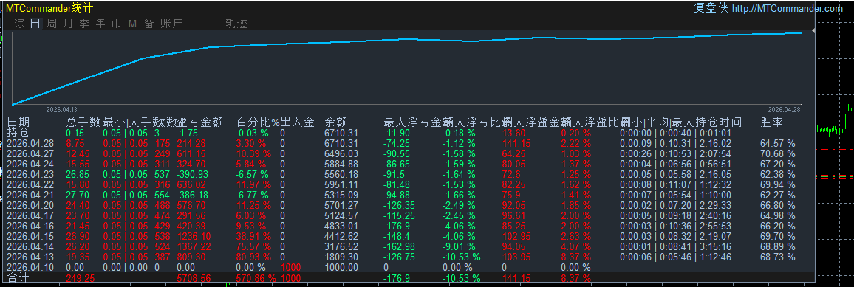
Task: Click the 0:00:01 | 0:08:41 | 3:15:16 duration
Action: point(675,246)
